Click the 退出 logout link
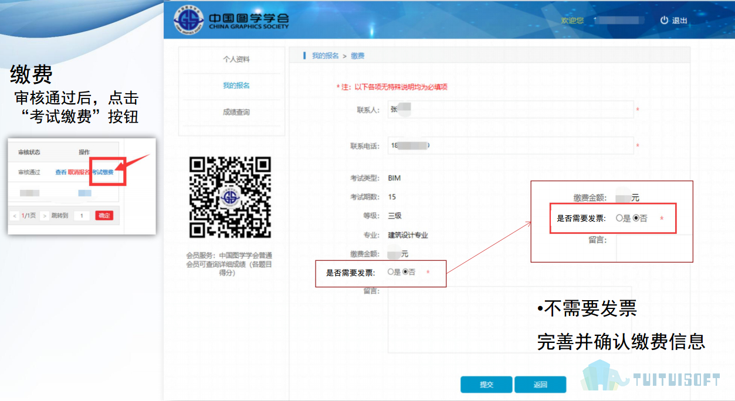The image size is (735, 401). coord(680,21)
